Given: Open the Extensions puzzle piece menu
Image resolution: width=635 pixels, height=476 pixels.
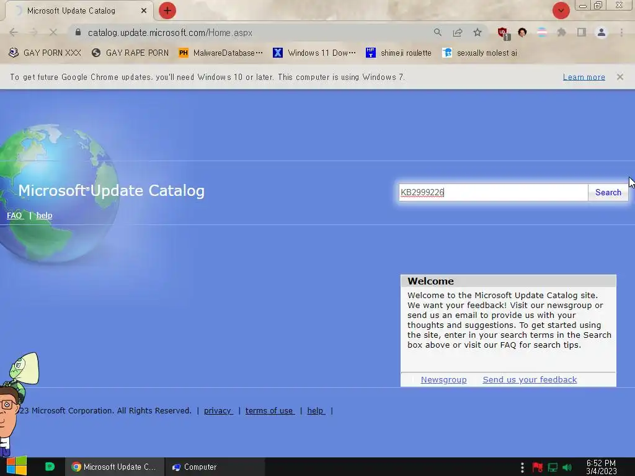Looking at the screenshot, I should [x=562, y=32].
